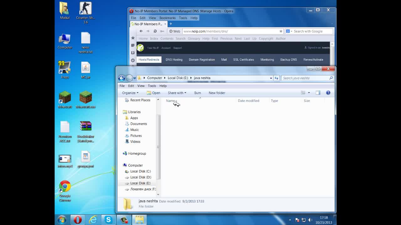The image size is (401, 225).
Task: Open Share with dropdown
Action: (x=177, y=93)
